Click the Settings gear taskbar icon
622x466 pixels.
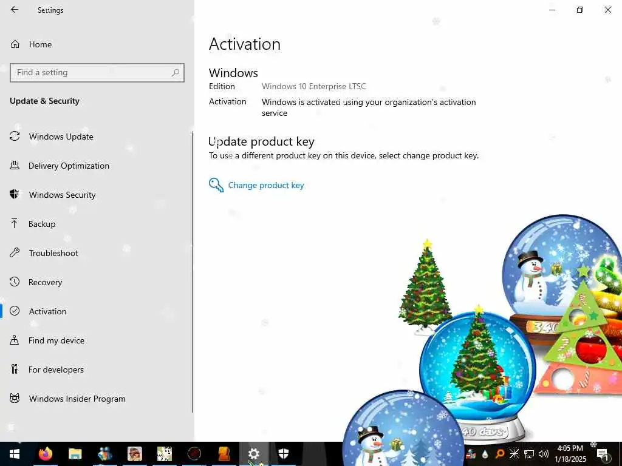tap(254, 454)
